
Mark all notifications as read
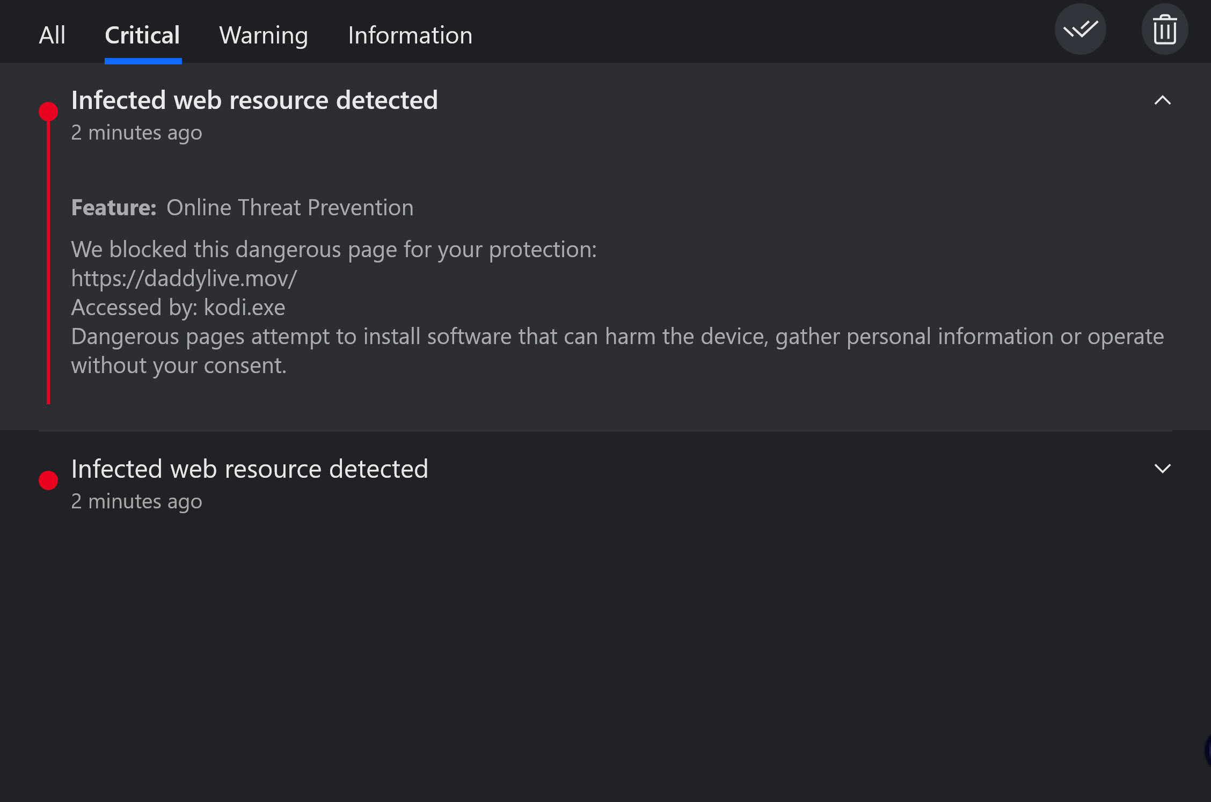point(1080,30)
